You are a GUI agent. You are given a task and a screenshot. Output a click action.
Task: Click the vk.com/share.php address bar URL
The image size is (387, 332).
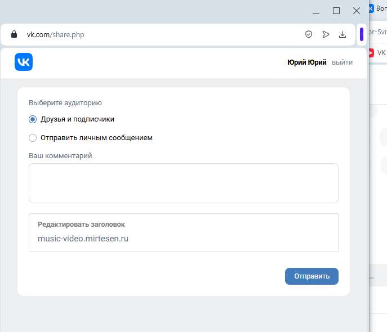coord(56,34)
